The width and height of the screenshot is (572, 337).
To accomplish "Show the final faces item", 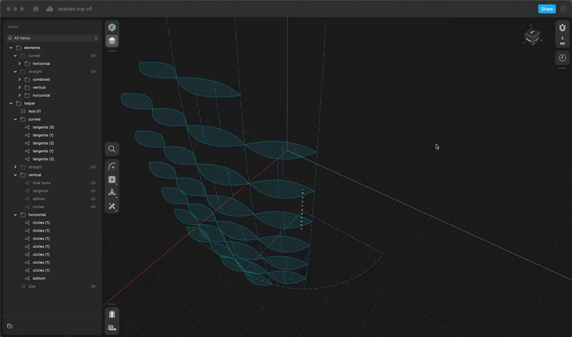I will pyautogui.click(x=93, y=183).
